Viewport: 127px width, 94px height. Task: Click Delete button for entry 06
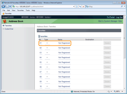click(107, 67)
